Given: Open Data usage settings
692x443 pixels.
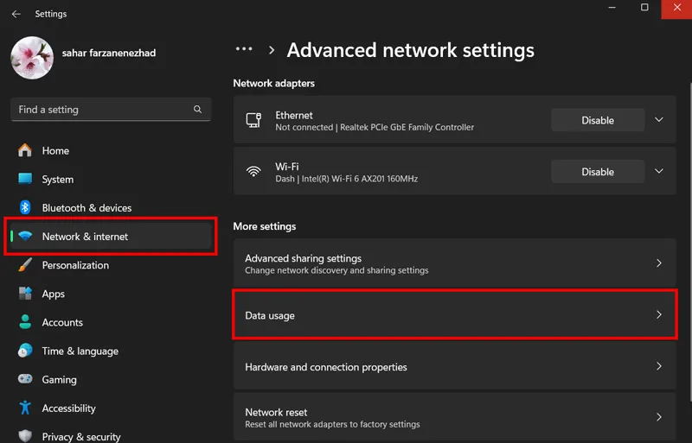Looking at the screenshot, I should [x=455, y=314].
